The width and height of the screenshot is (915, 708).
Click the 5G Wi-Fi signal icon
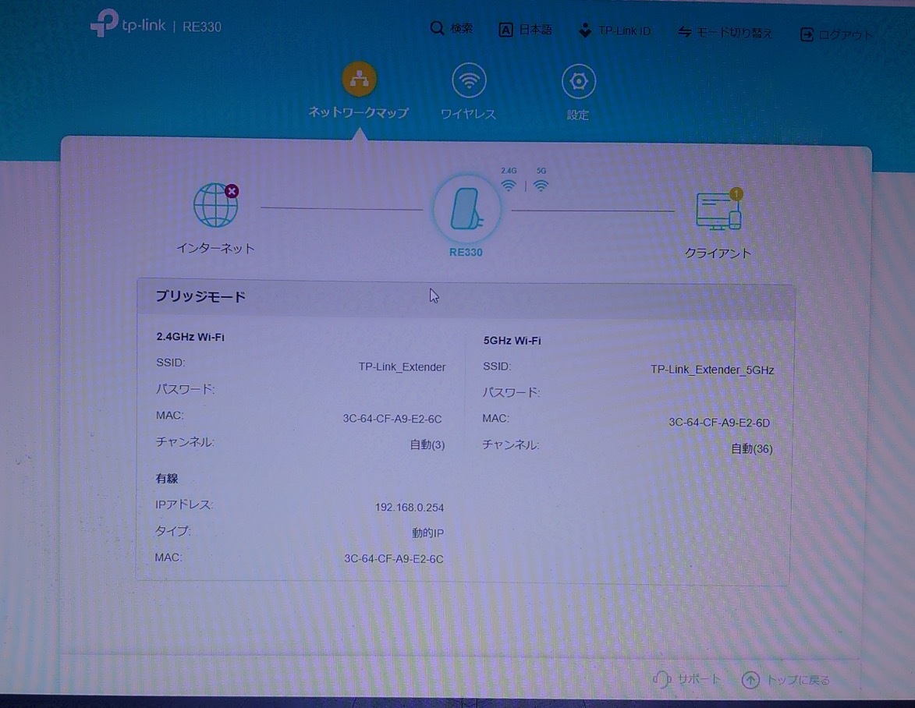click(x=541, y=186)
